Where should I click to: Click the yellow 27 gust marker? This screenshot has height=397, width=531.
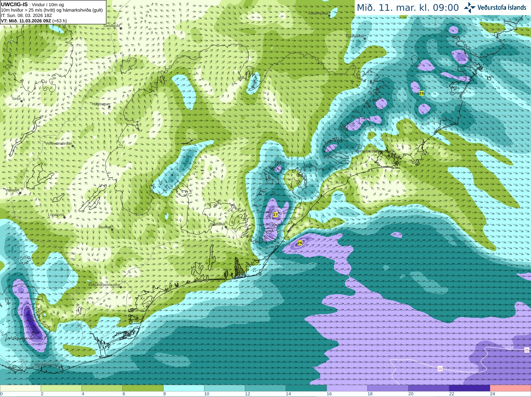(275, 215)
